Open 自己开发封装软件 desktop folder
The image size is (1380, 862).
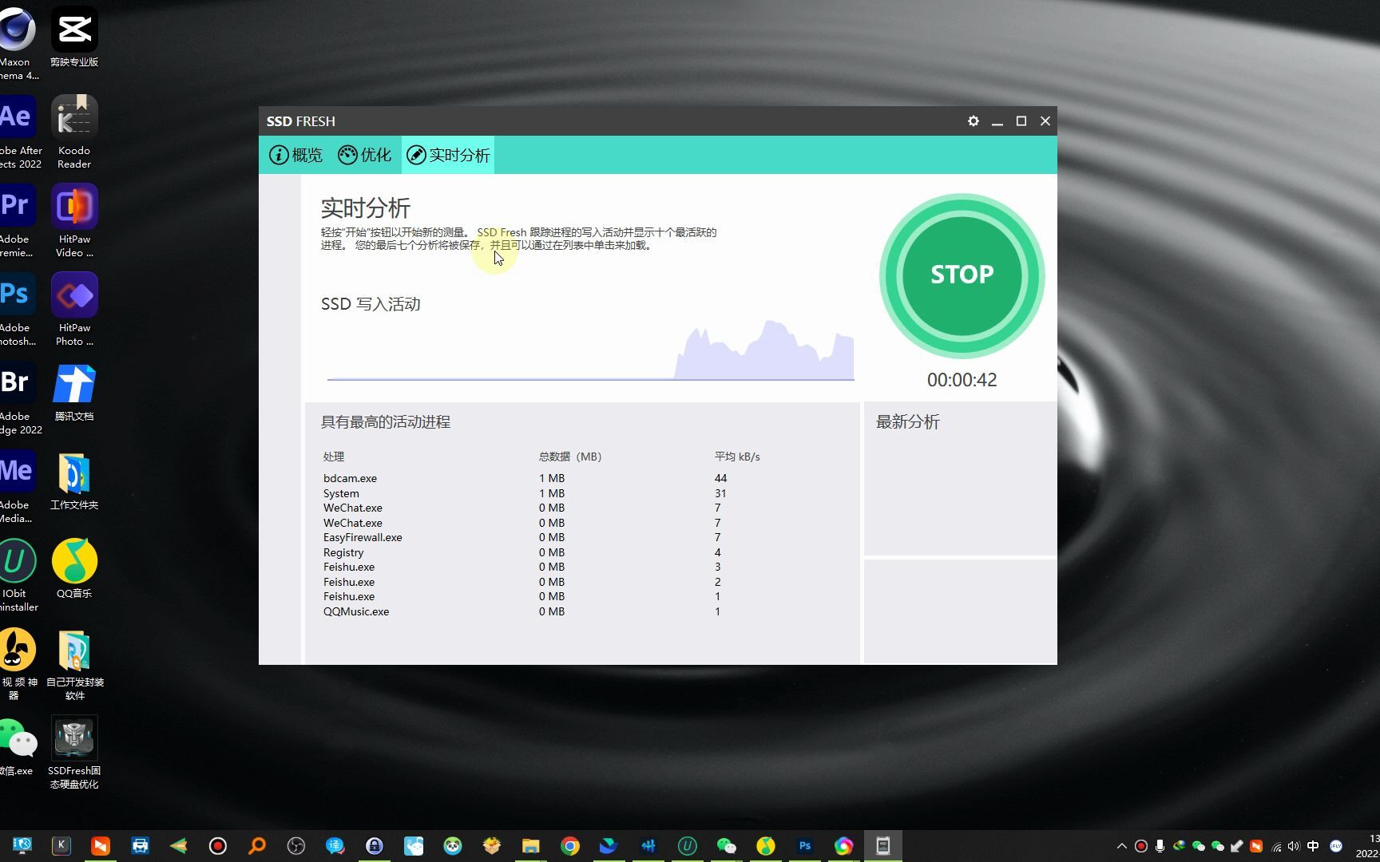click(74, 664)
